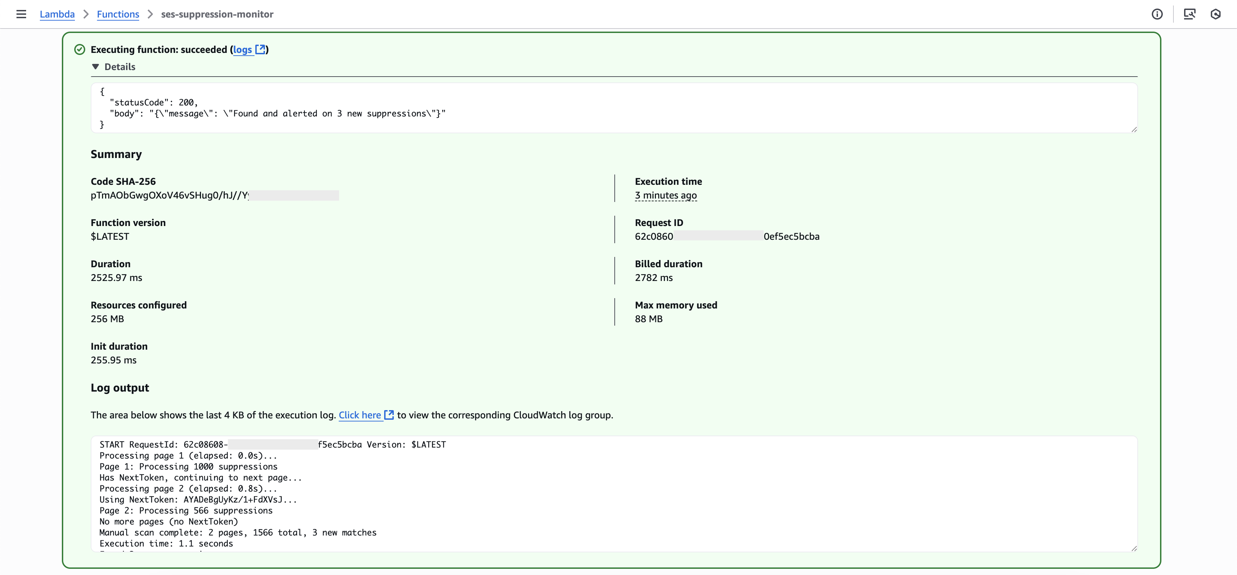
Task: Open the CloudShell screen icon
Action: [1190, 14]
